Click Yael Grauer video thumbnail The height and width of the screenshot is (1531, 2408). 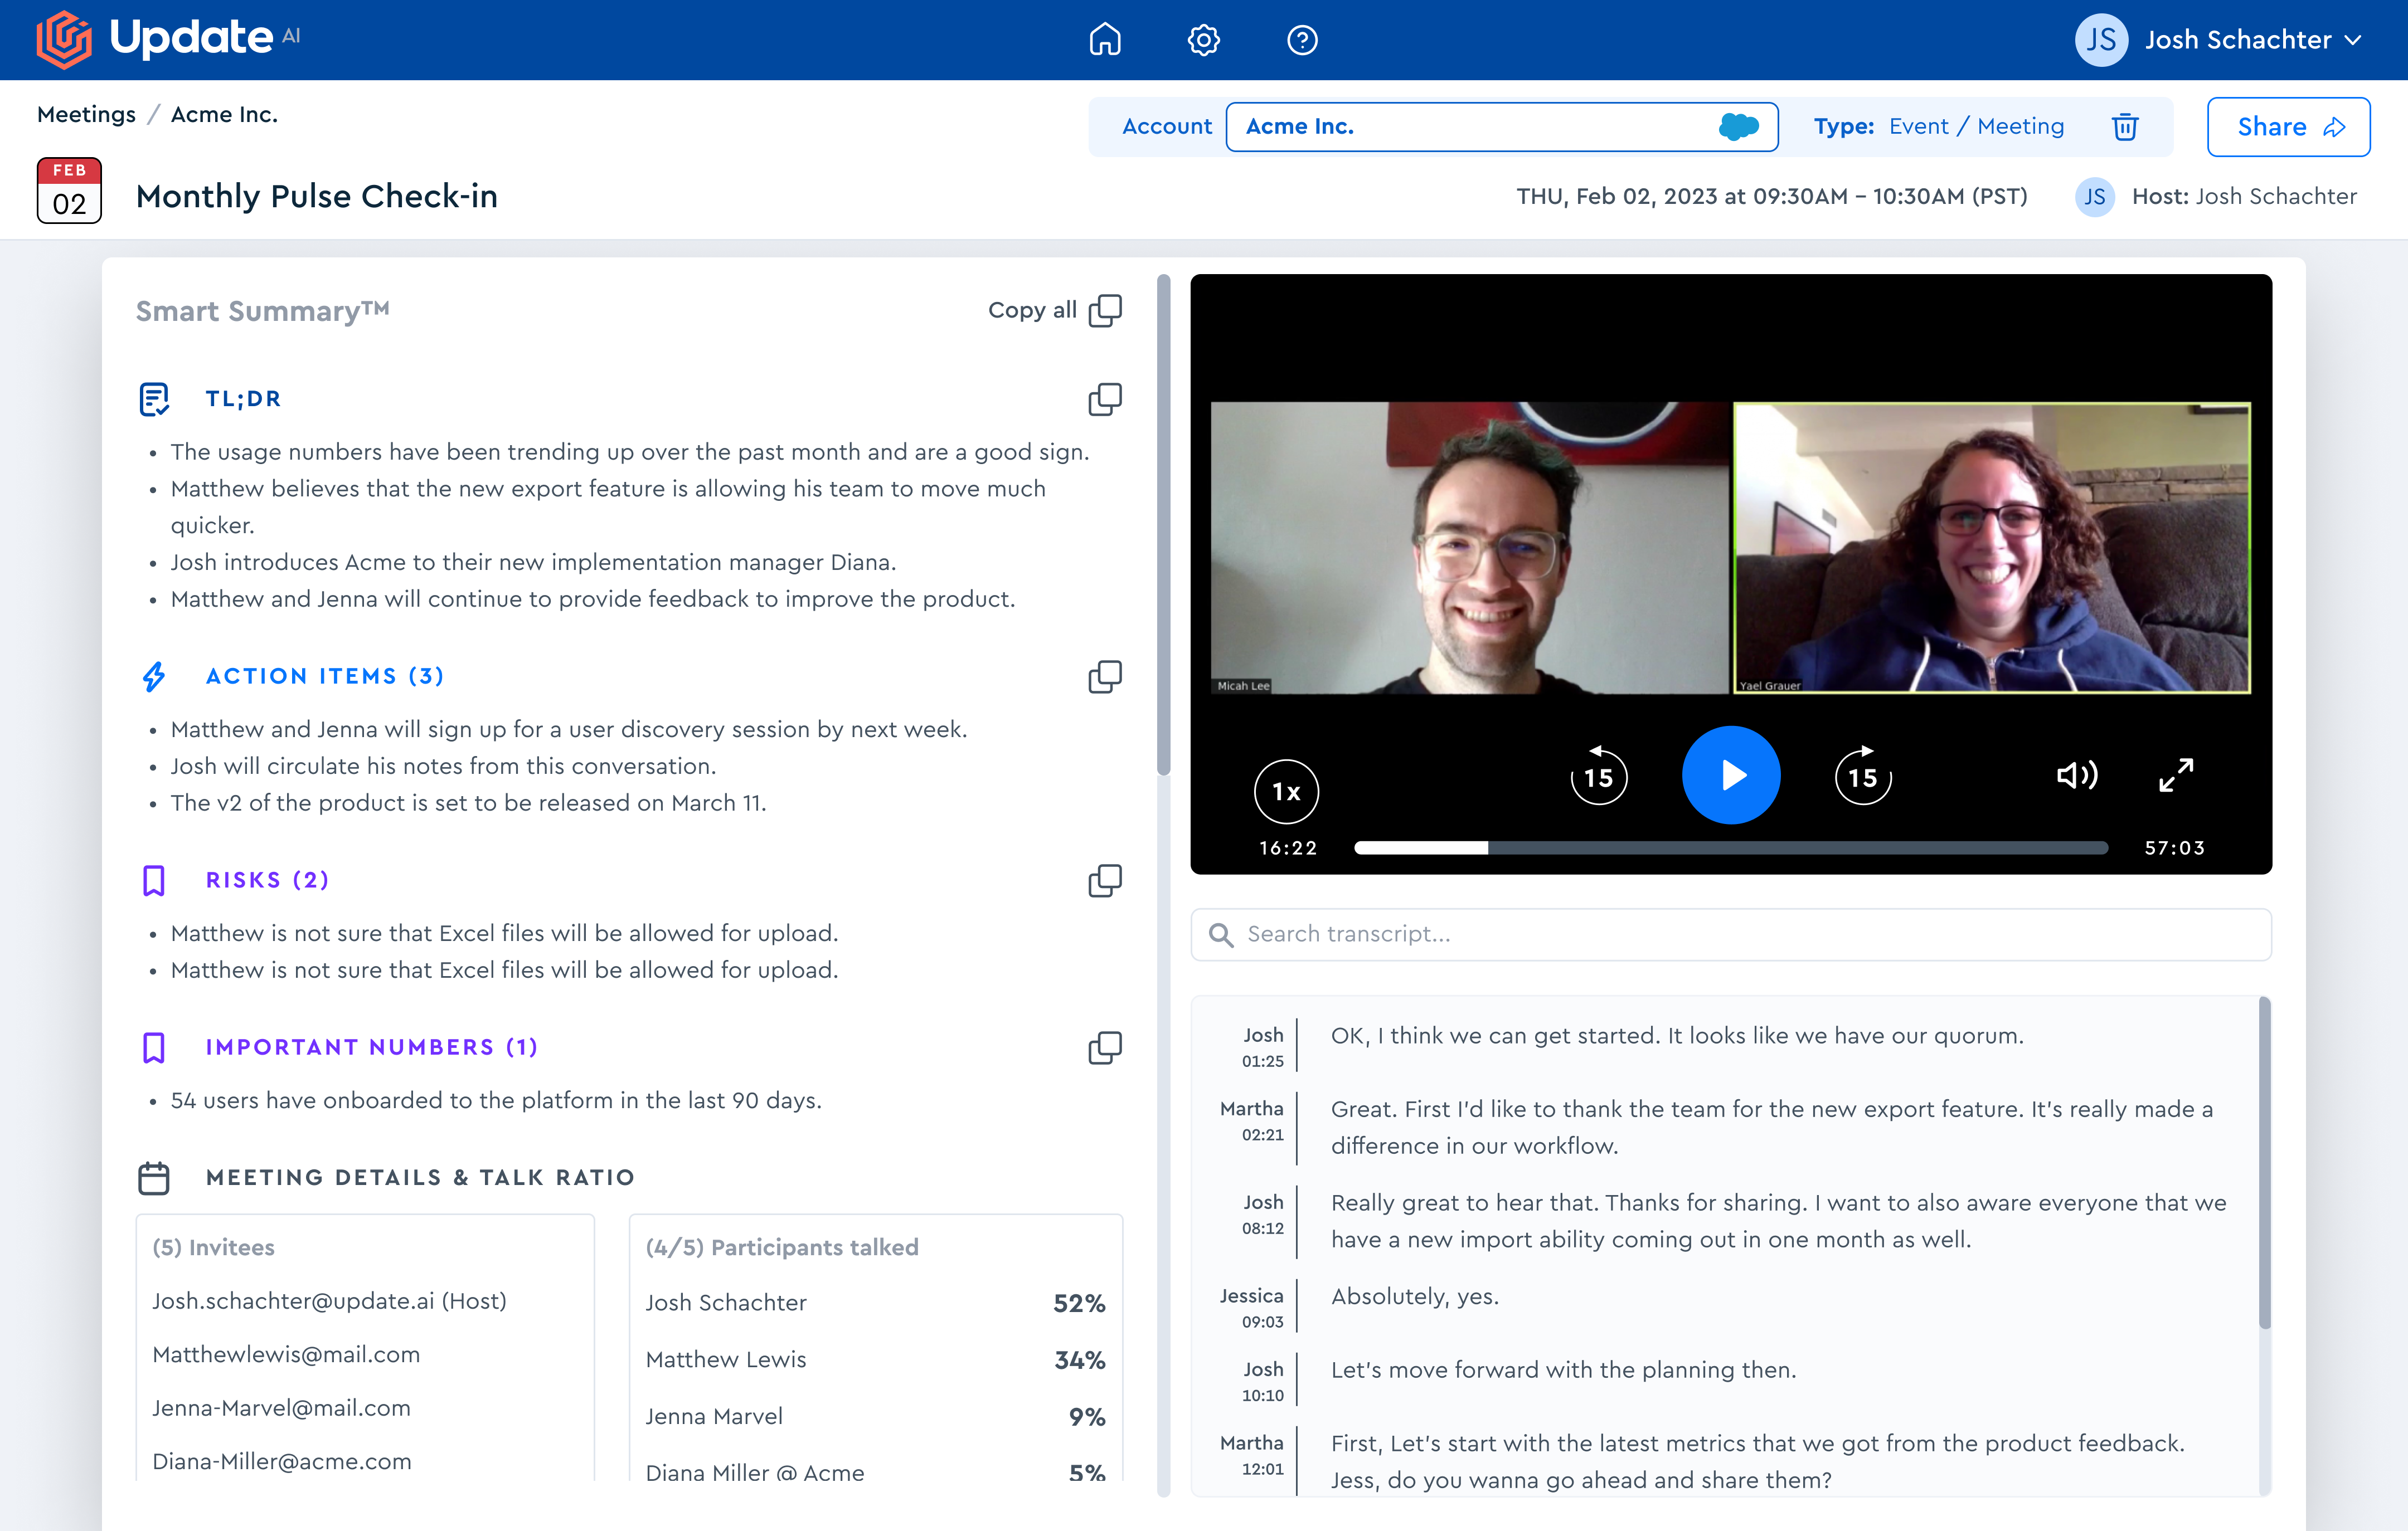tap(1992, 548)
